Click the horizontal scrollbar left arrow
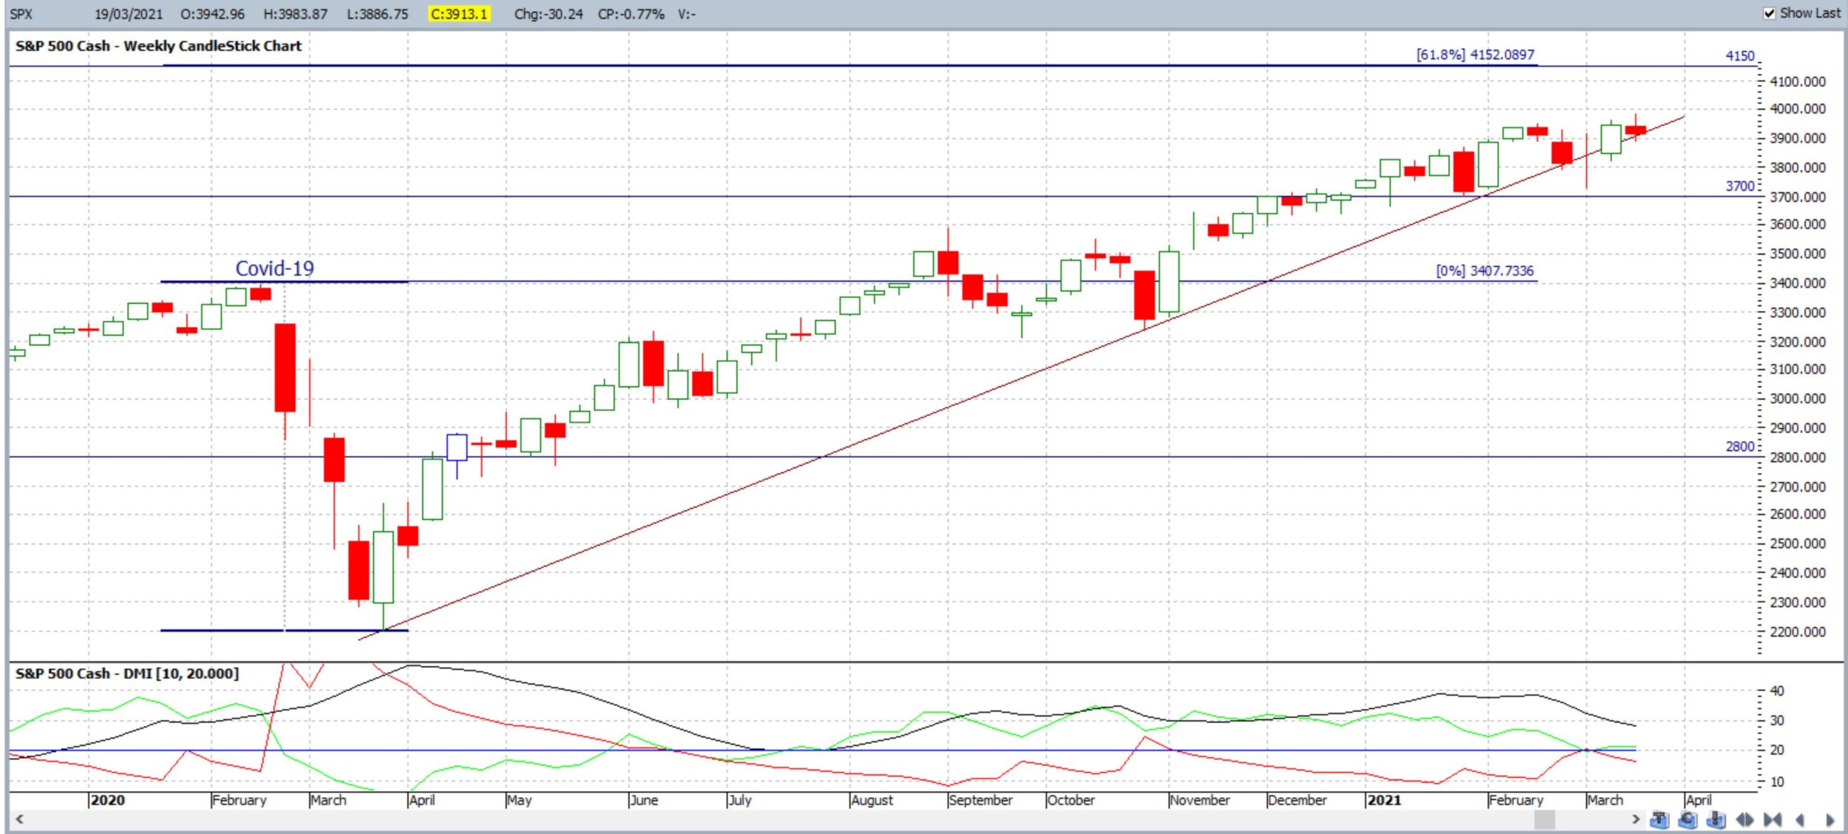Screen dimensions: 1848x834 click(x=20, y=819)
